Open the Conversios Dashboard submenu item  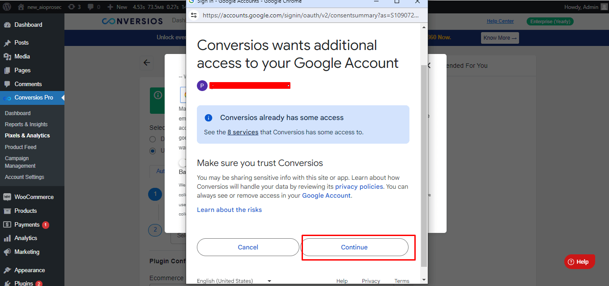click(x=18, y=113)
